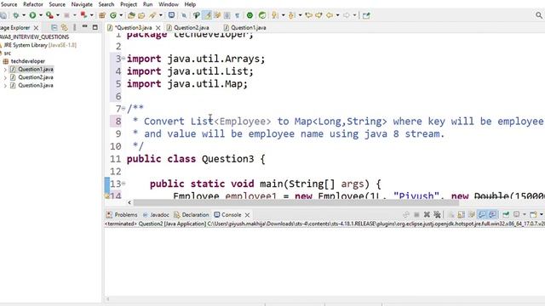545x306 pixels.
Task: Open the Window menu
Action: pos(169,4)
